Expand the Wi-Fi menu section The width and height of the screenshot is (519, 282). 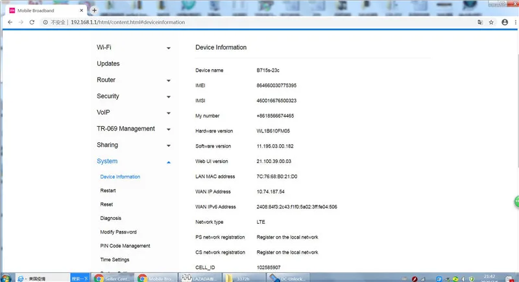click(168, 49)
